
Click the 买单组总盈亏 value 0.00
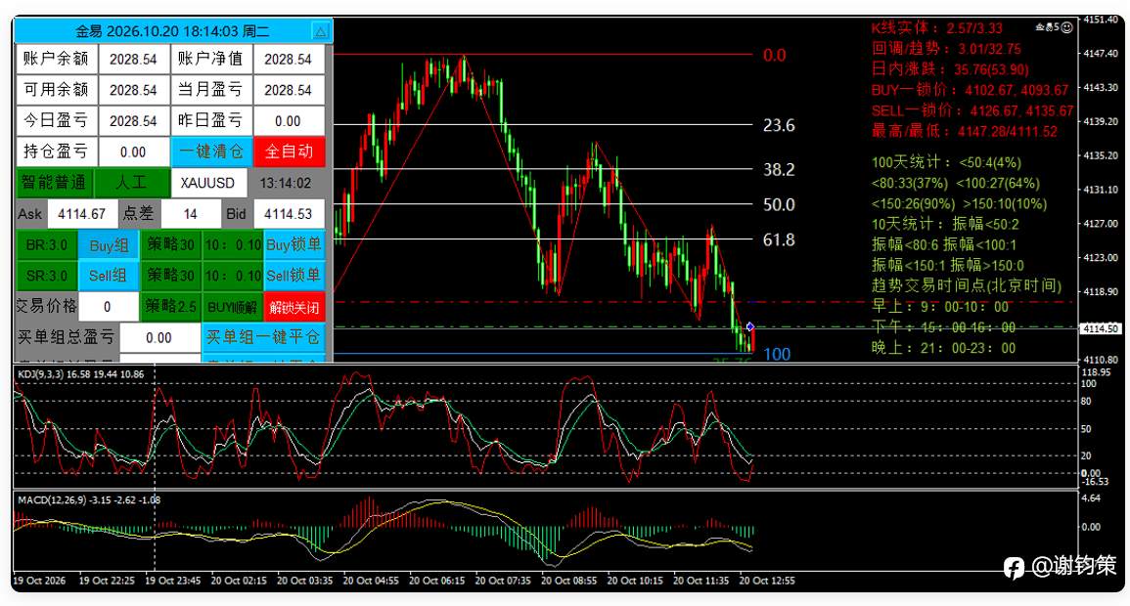(x=159, y=337)
